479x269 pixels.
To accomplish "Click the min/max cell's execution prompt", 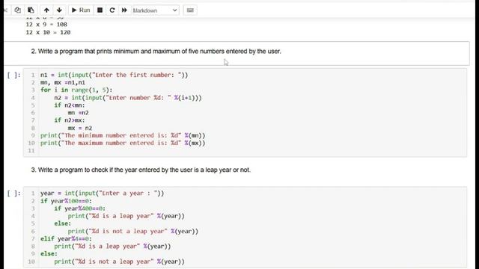I will tap(13, 75).
